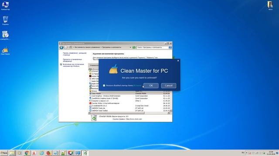Open the Recycle Bin desktop icon
279x156 pixels.
pos(5,20)
